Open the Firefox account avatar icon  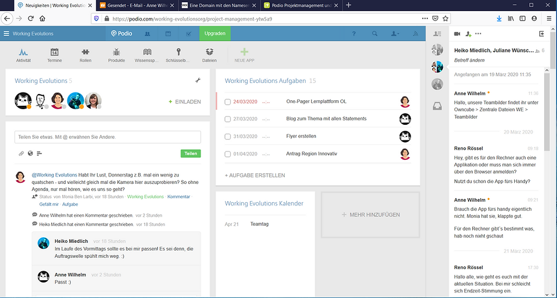point(534,18)
